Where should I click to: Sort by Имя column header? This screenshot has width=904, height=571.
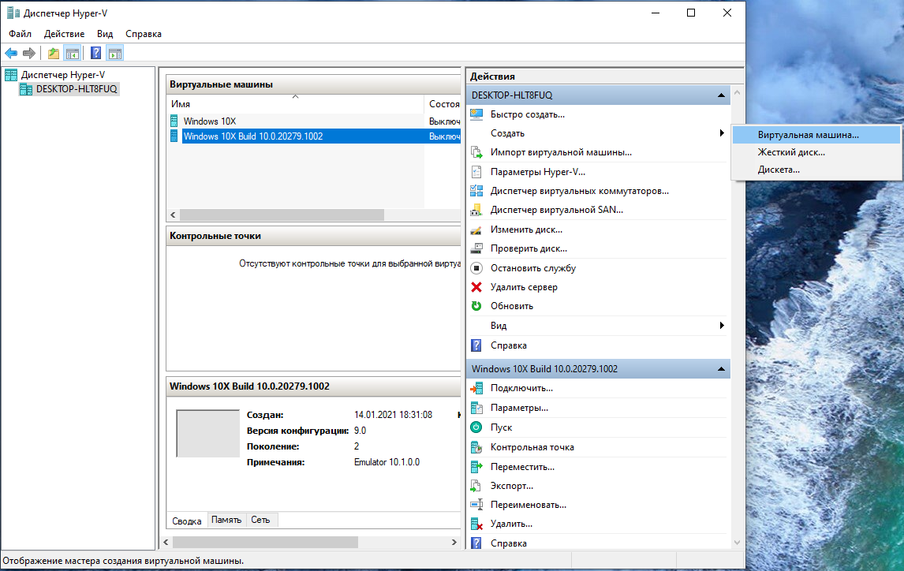(295, 104)
